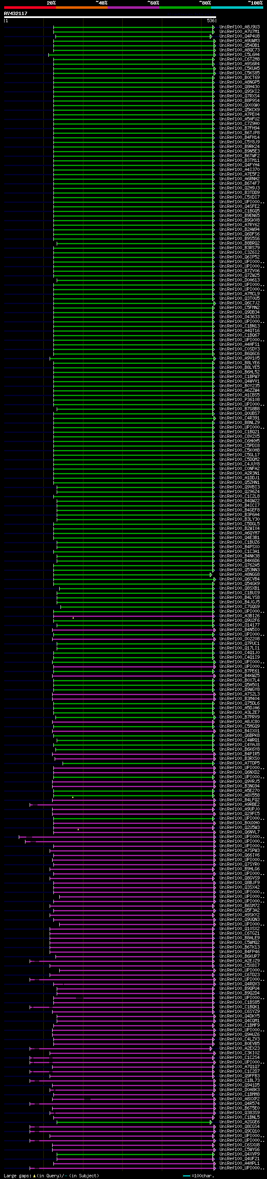This screenshot has width=267, height=1179.
Task: Select the UniRef100_A8J9U3 hit label
Action: tap(239, 27)
